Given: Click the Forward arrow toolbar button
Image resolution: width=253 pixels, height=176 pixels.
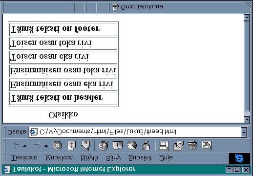Looking at the screenshot, I should click(38, 145).
